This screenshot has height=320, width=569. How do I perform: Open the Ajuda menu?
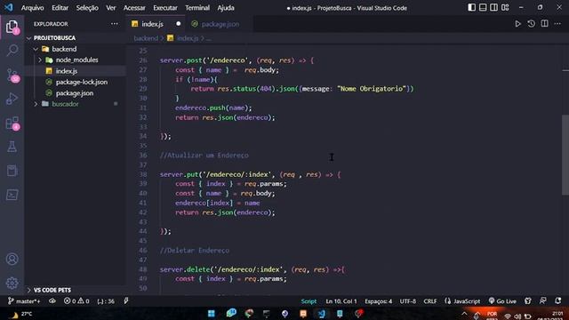click(x=226, y=8)
